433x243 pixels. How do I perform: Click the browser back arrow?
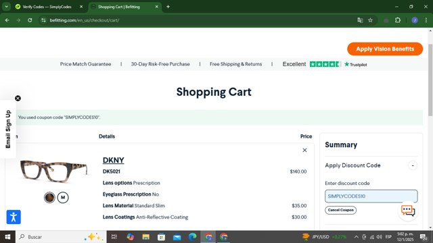(7, 20)
